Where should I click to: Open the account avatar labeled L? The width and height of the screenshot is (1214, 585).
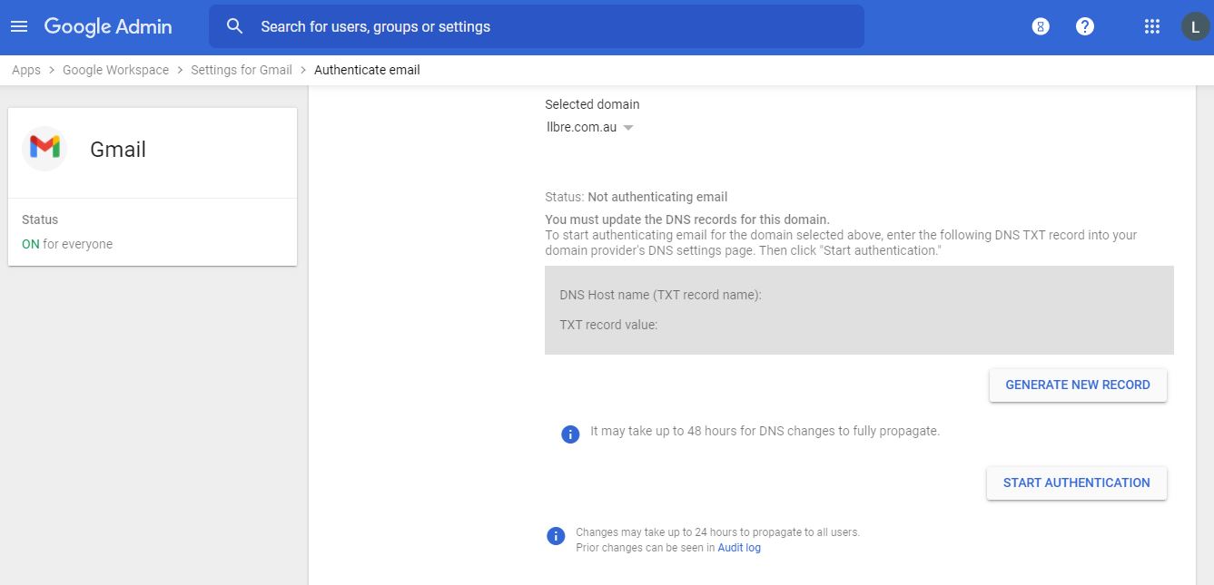click(1195, 26)
